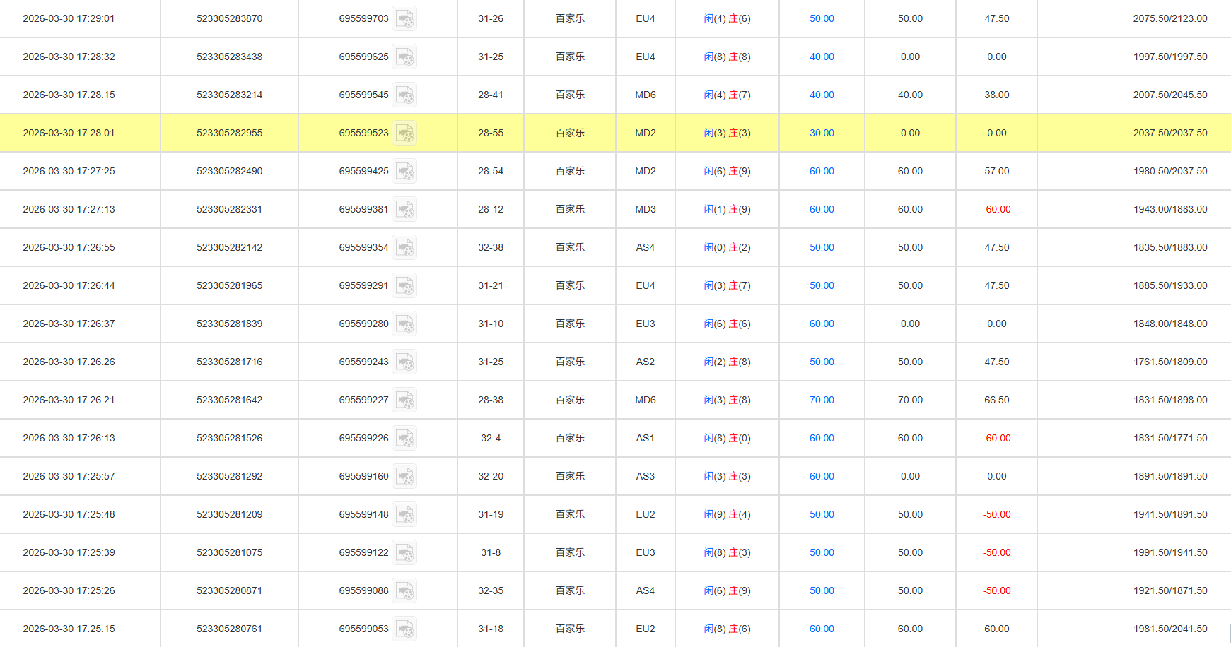Open video replay icon for record 695599703
This screenshot has width=1231, height=647.
(x=404, y=18)
